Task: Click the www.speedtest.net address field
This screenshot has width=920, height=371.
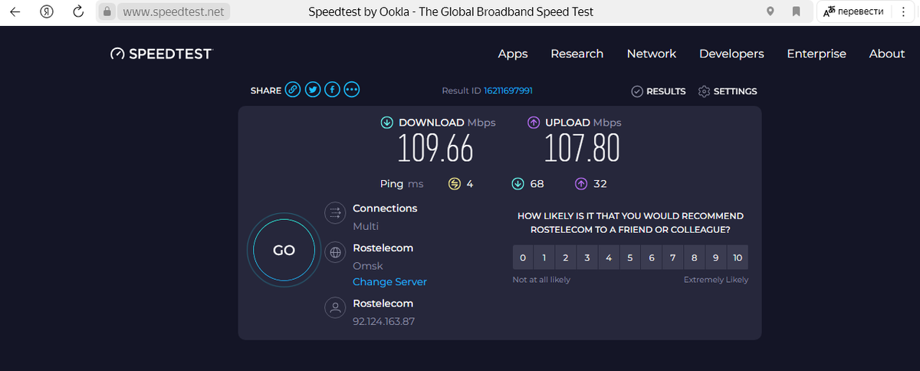Action: click(174, 12)
